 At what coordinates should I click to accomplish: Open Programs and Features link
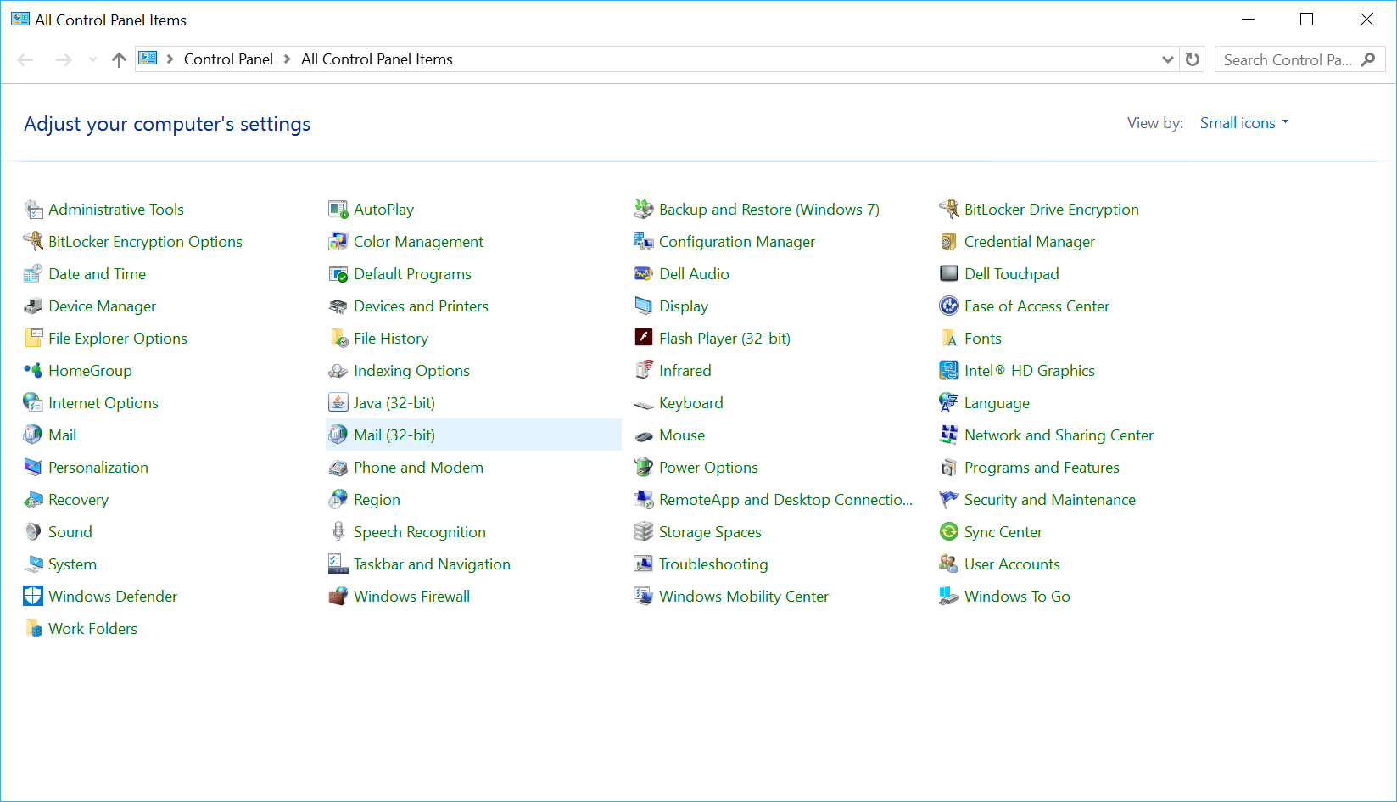pos(1042,468)
